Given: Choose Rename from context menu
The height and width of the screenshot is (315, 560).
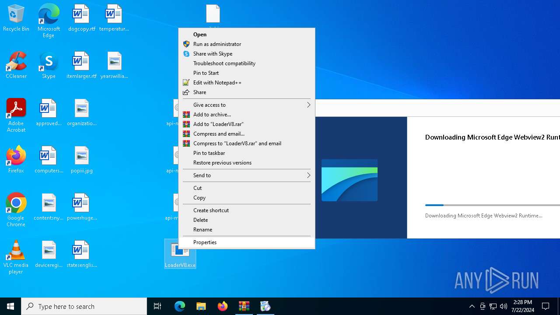Looking at the screenshot, I should pyautogui.click(x=247, y=230).
